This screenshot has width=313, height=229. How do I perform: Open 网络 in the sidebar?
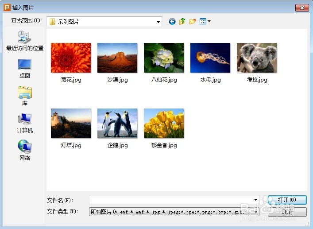click(x=24, y=151)
